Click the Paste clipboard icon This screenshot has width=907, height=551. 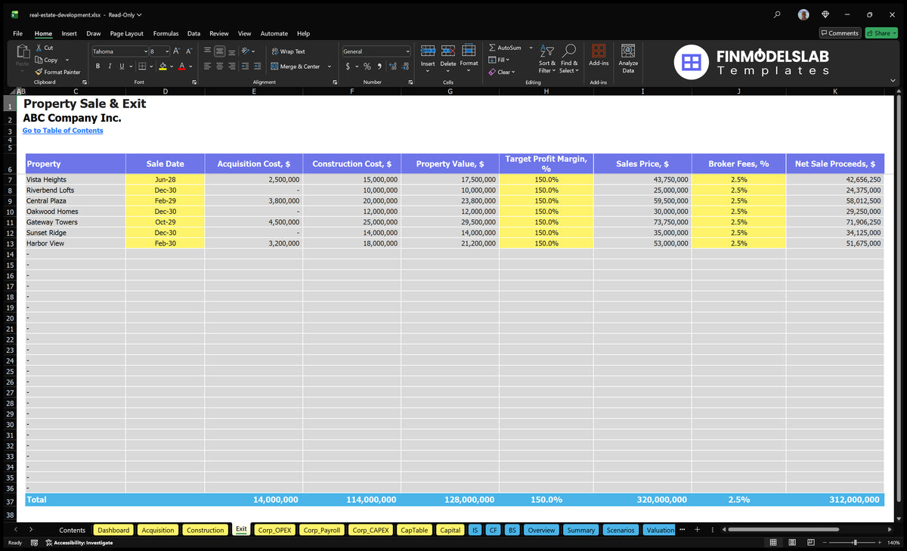pos(22,51)
